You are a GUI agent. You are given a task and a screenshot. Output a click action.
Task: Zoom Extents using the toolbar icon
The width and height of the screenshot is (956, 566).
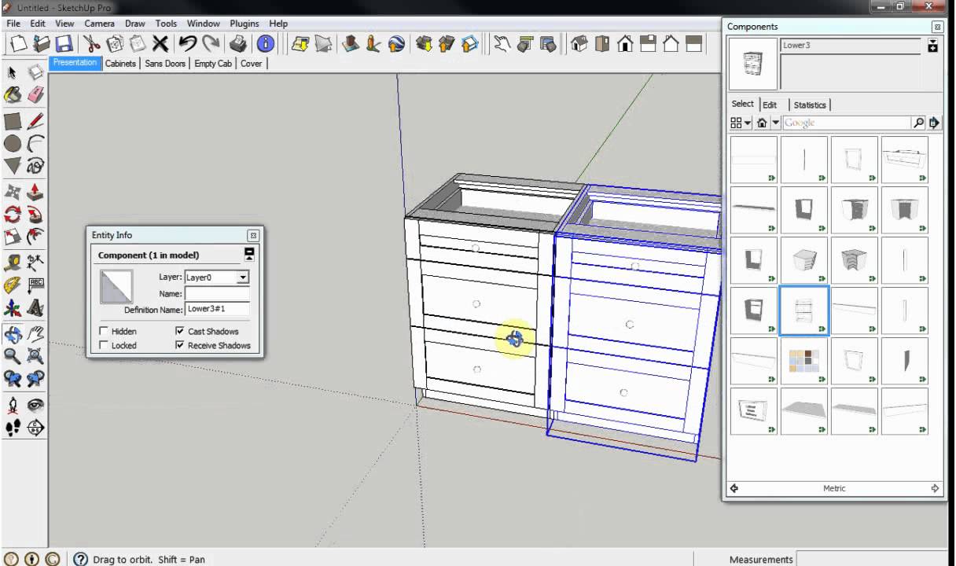35,356
